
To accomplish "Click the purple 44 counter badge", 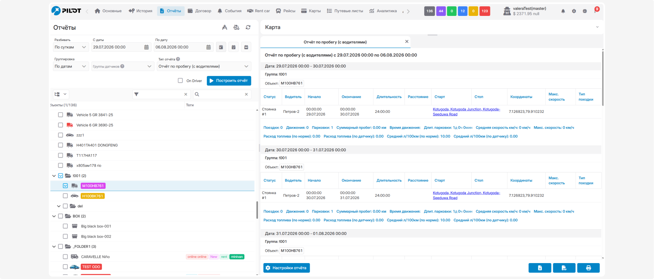I will (441, 11).
